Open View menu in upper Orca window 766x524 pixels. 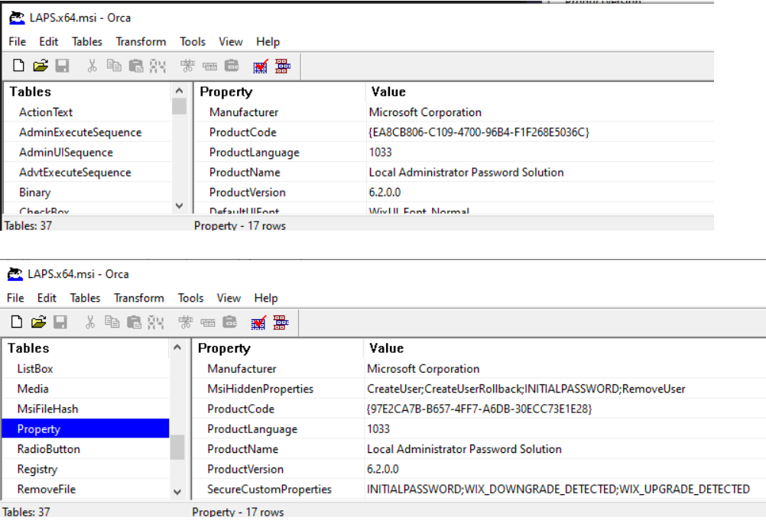point(231,41)
